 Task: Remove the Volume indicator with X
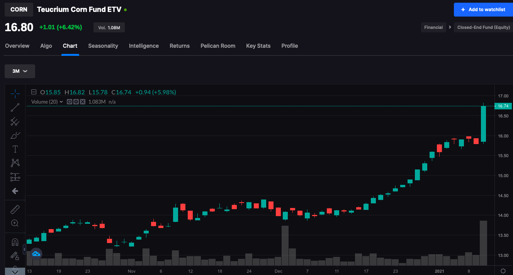pos(82,102)
